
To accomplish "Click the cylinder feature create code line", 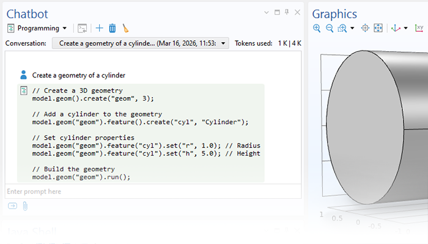I will (140, 122).
